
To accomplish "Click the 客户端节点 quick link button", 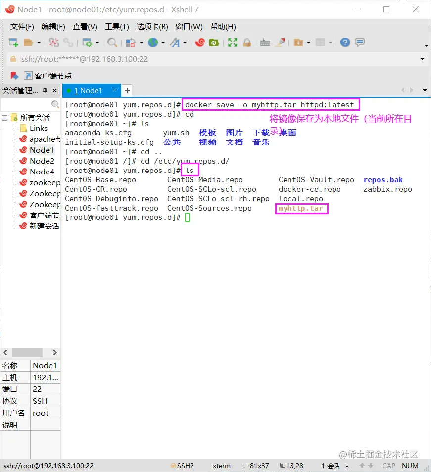I will click(48, 76).
